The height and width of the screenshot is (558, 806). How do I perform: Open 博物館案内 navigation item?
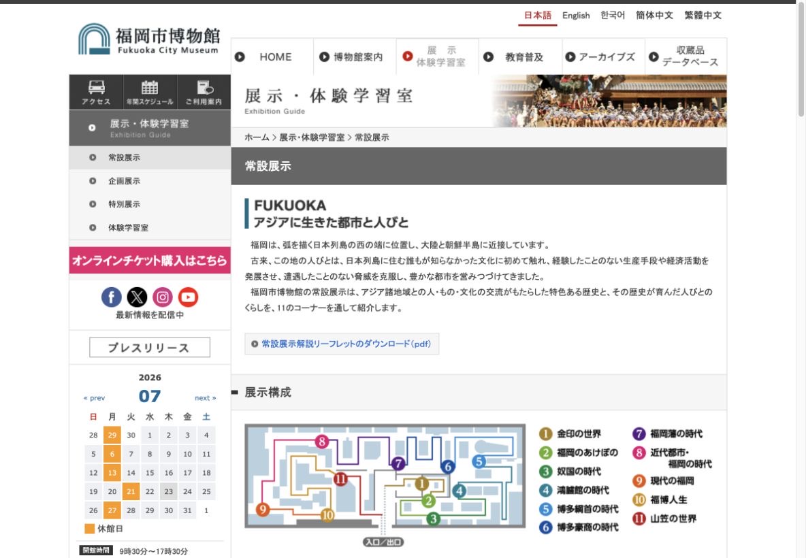[x=355, y=56]
